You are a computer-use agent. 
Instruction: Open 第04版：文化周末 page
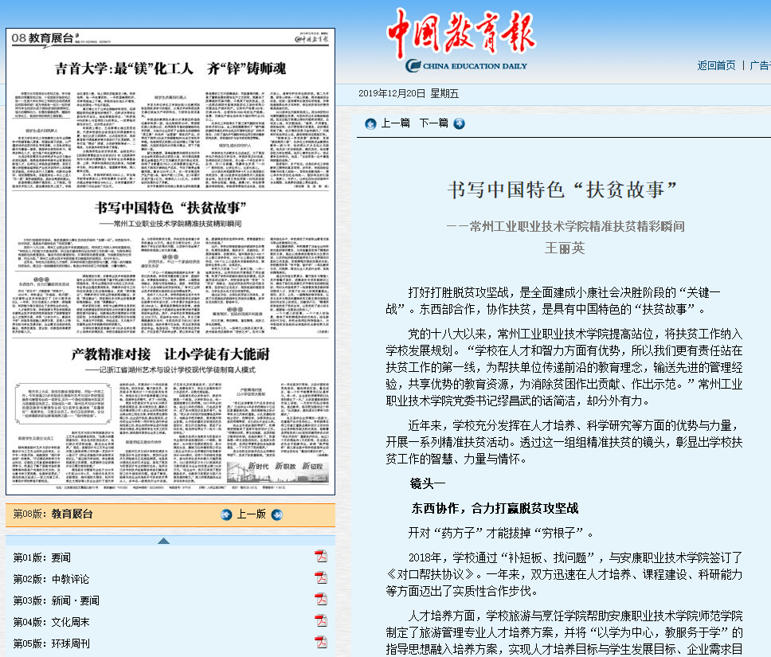coord(51,622)
